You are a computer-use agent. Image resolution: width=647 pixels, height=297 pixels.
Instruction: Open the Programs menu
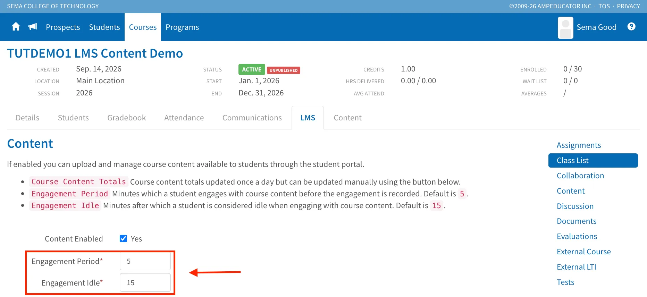tap(182, 27)
